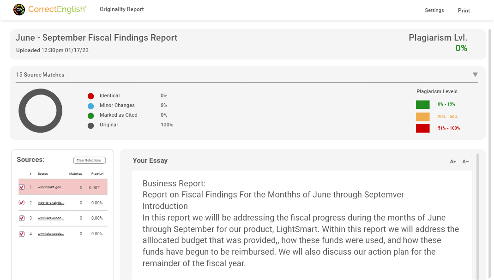Viewport: 494px width, 280px height.
Task: Click the green Marked as Cited dot
Action: pyautogui.click(x=90, y=115)
